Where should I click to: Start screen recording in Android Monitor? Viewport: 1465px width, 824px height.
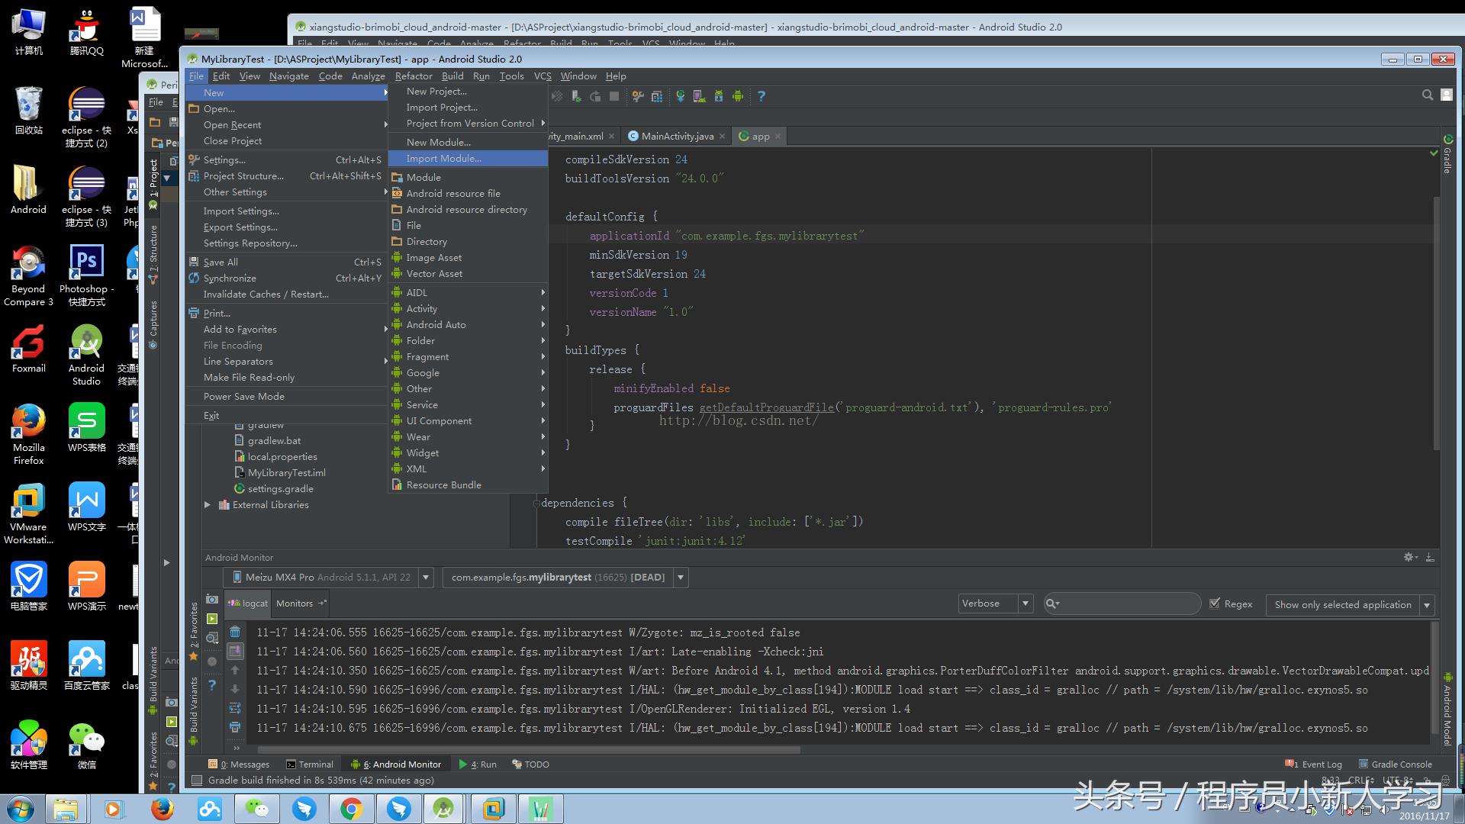coord(212,618)
